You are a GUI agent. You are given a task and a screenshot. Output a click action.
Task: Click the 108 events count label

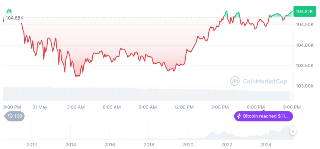[x=18, y=116]
